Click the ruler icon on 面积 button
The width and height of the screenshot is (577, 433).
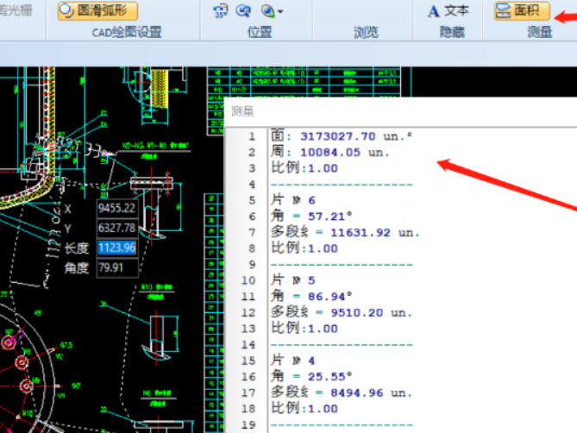point(504,11)
